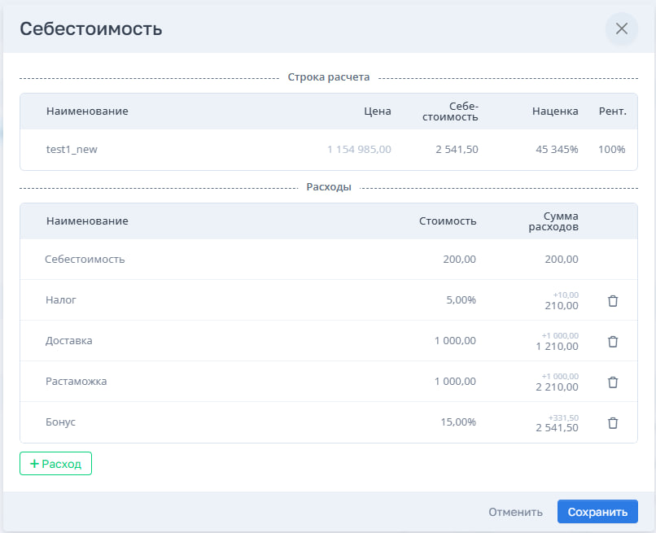This screenshot has height=533, width=656.
Task: Click the Наценка value 45 345%
Action: pos(557,150)
